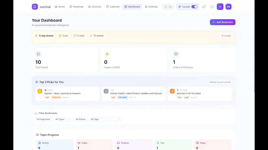This screenshot has height=150, width=268.
Task: Open the Home page
Action: [x=60, y=7]
